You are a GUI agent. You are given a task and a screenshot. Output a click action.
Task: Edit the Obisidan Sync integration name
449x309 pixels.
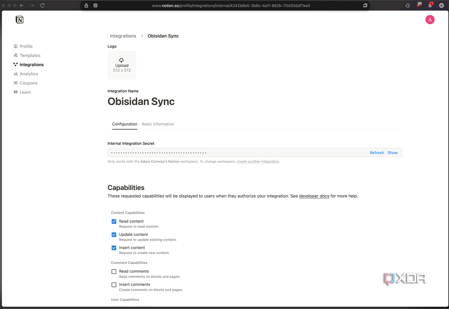click(141, 101)
